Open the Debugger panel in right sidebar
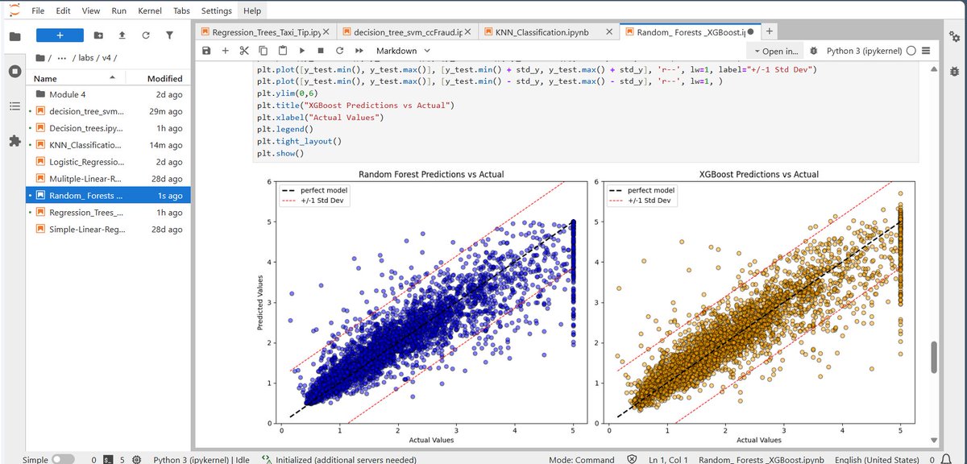 (x=953, y=71)
